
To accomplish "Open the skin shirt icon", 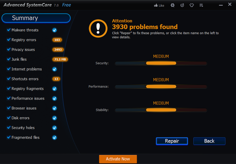I will pos(191,5).
